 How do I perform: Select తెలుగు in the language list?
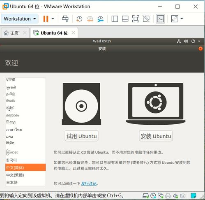(25, 101)
